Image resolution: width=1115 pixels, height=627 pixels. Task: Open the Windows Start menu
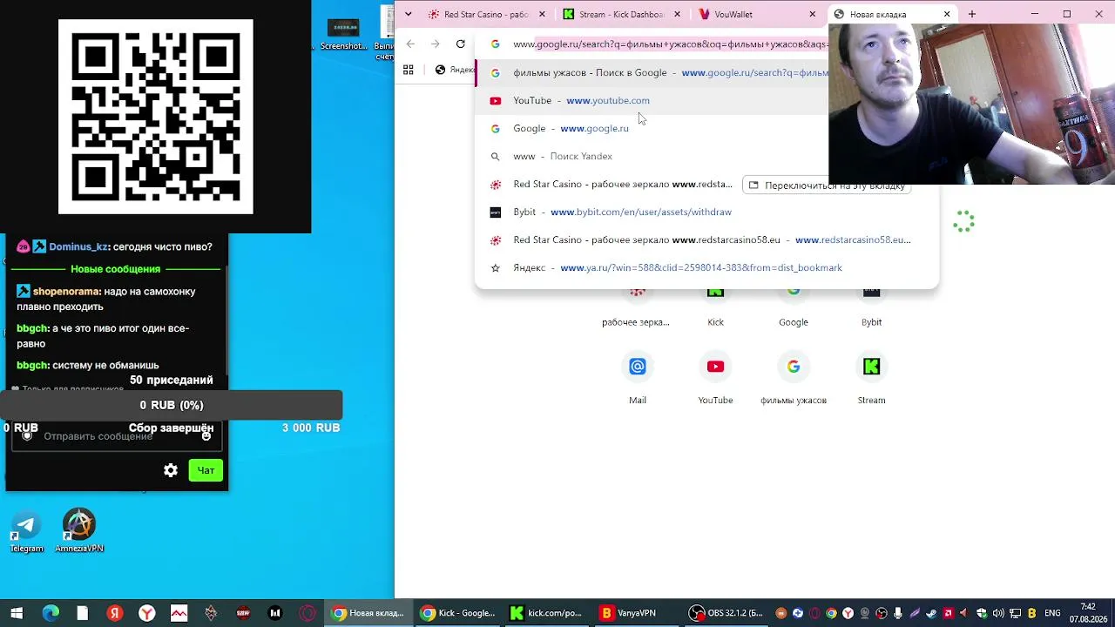click(x=17, y=613)
